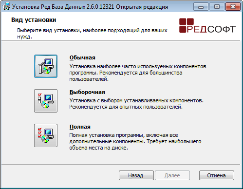Click the description text under Выборочная
Image resolution: width=243 pixels, height=189 pixels.
click(x=136, y=104)
